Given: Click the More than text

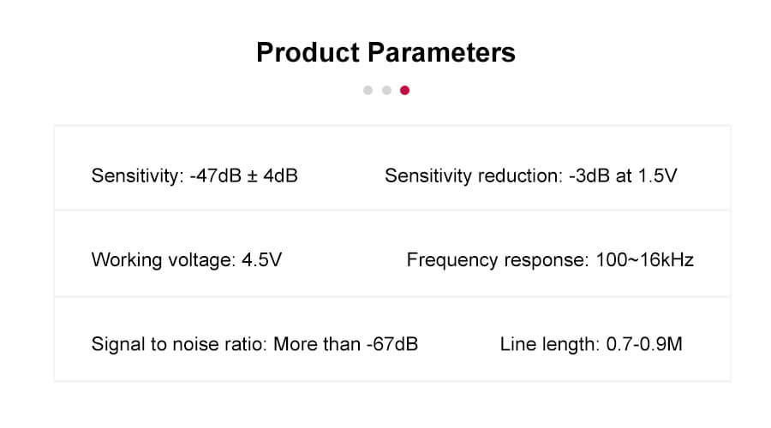Looking at the screenshot, I should 317,344.
